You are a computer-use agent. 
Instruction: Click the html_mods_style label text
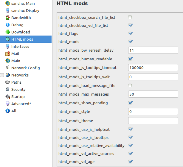click(x=74, y=111)
